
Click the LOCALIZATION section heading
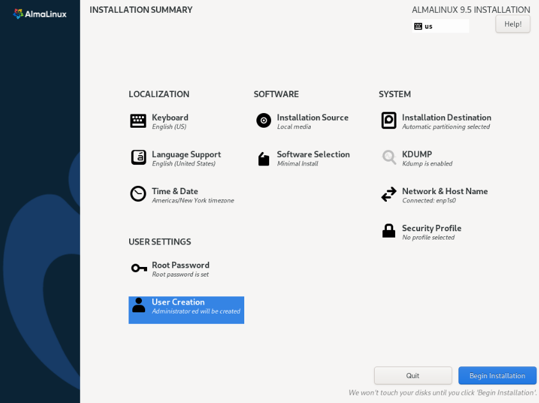coord(159,94)
